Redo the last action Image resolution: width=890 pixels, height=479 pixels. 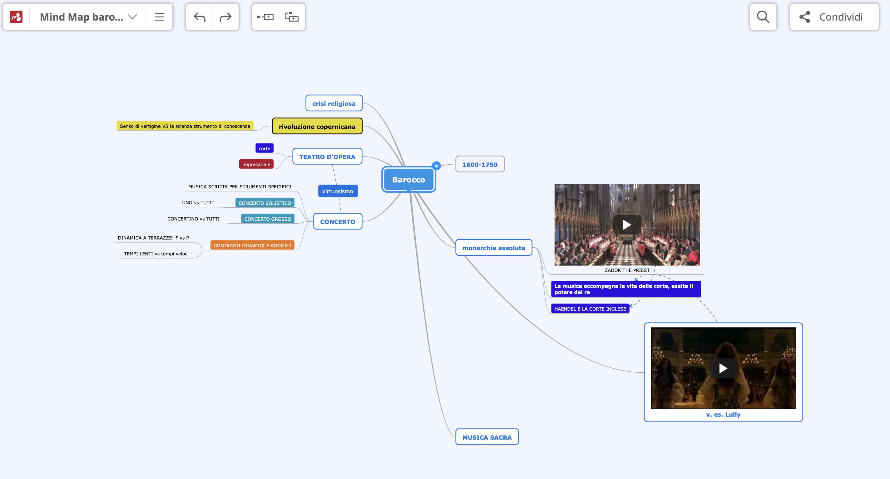(225, 17)
